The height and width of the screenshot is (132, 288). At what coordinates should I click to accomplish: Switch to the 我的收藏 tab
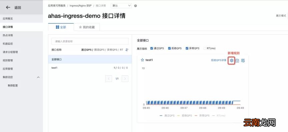[x=87, y=27]
